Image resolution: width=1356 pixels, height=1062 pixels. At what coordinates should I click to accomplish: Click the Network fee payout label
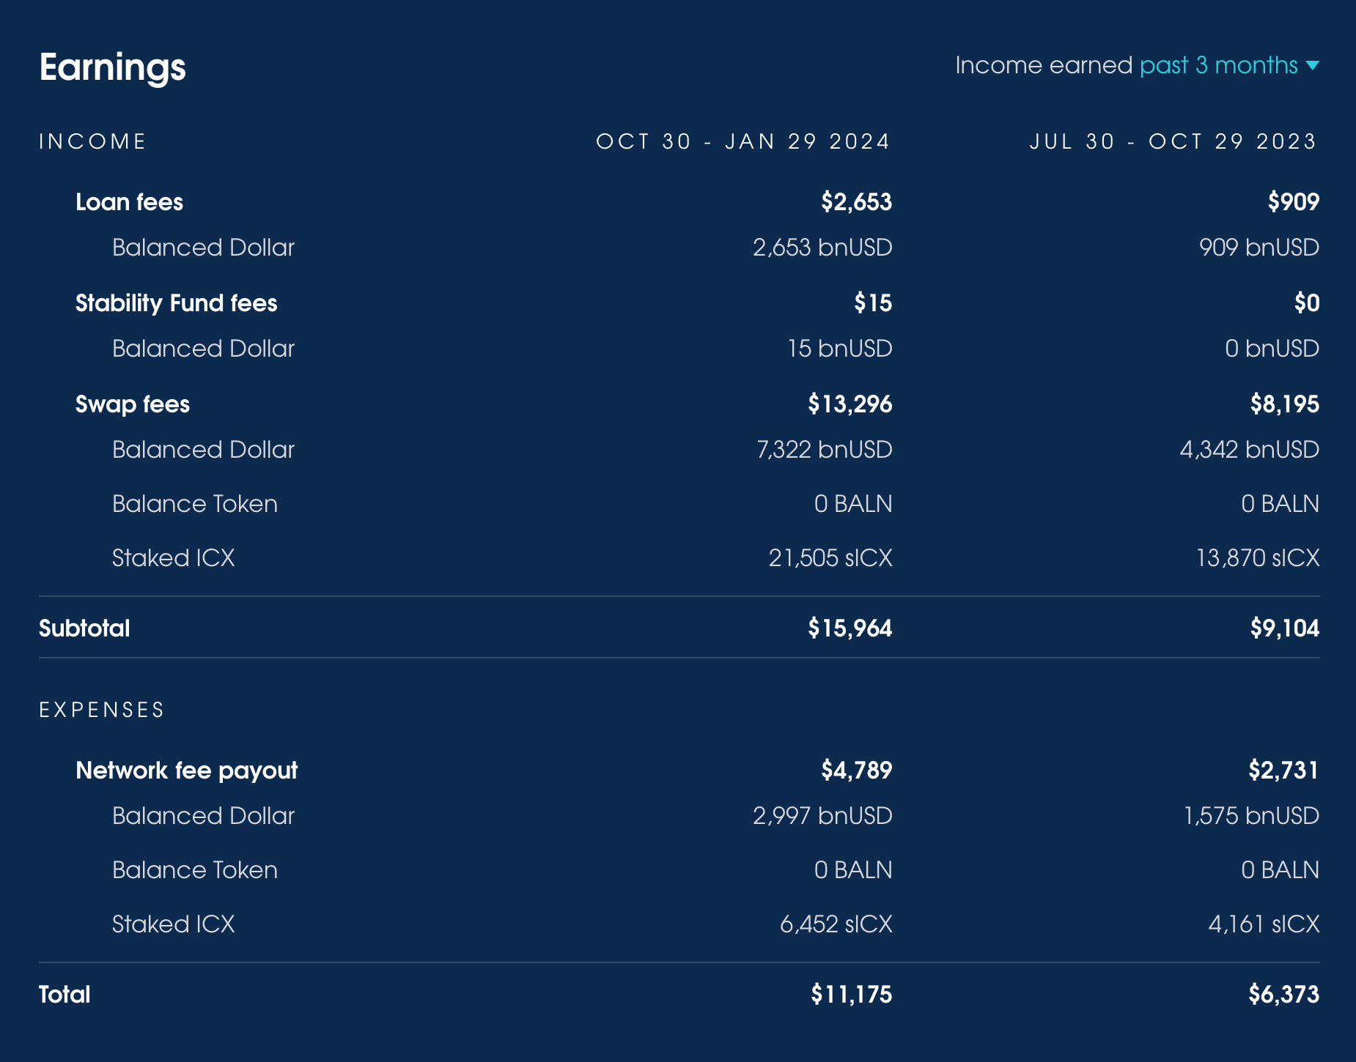coord(187,770)
